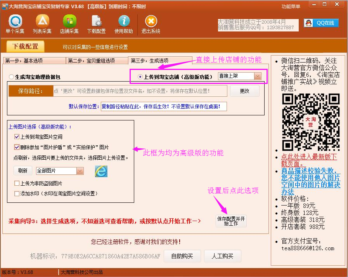Select 第三步，生成选项 tab
Image resolution: width=348 pixels, height=277 pixels.
click(160, 61)
